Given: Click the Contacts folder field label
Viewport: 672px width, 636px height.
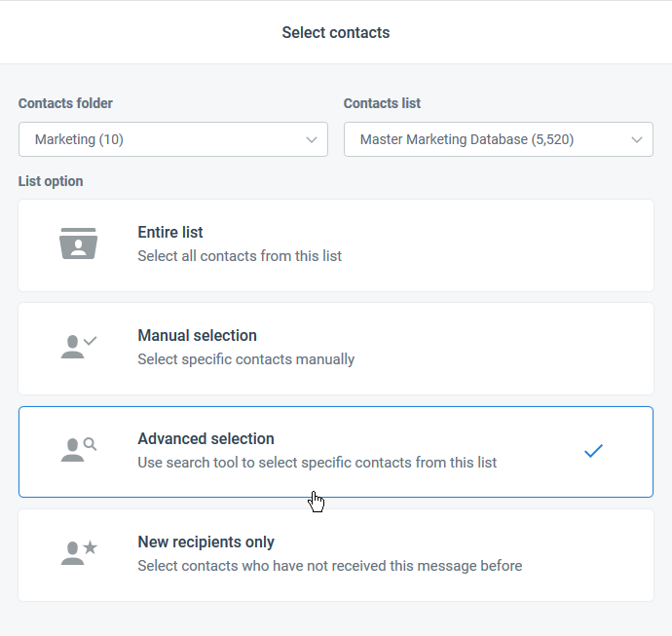Looking at the screenshot, I should pyautogui.click(x=65, y=103).
